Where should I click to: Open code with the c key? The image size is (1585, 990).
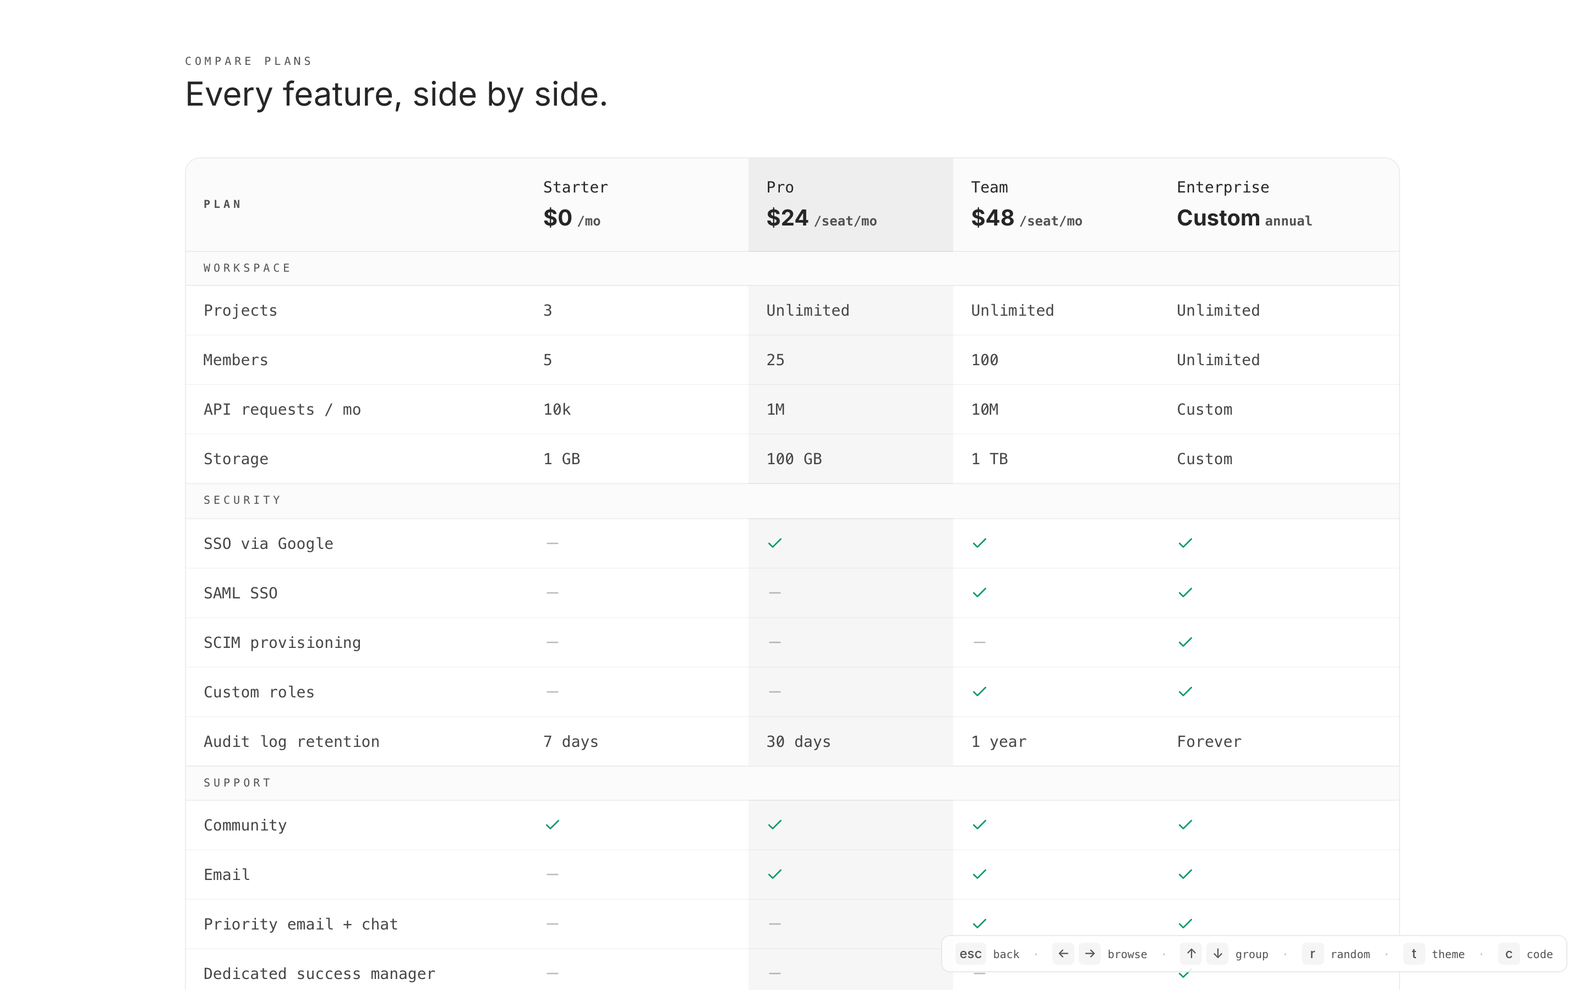click(1509, 954)
